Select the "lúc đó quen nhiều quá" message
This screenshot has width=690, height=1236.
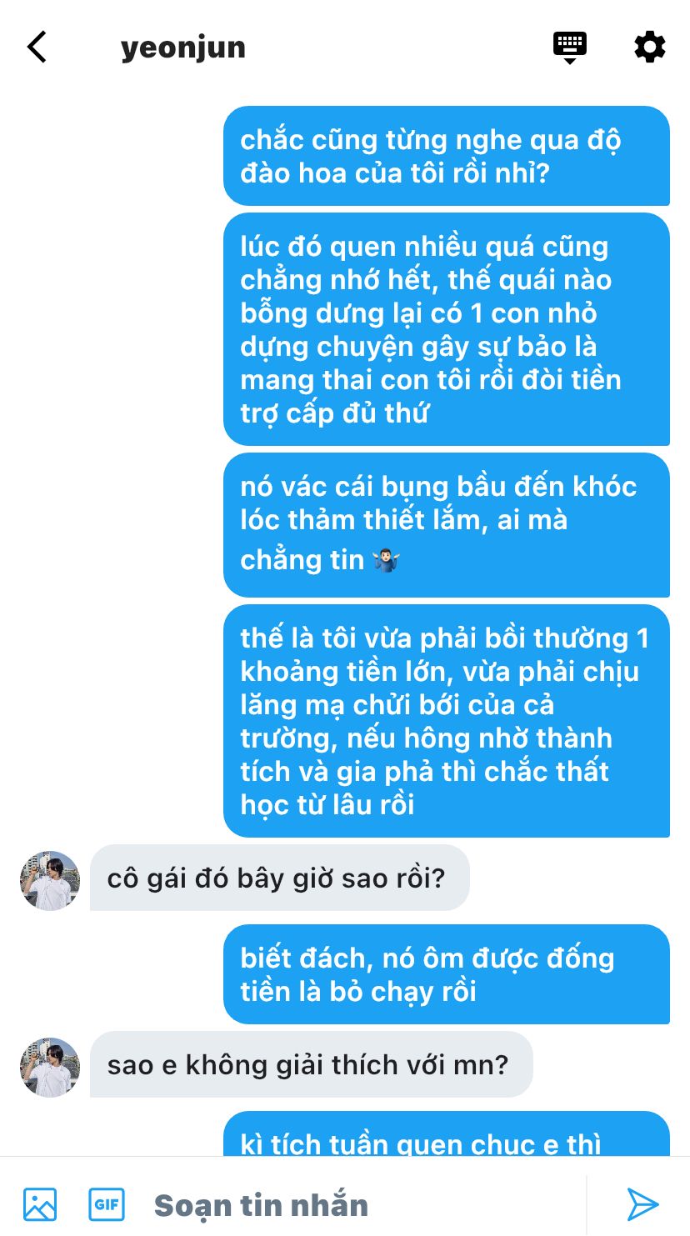click(447, 329)
